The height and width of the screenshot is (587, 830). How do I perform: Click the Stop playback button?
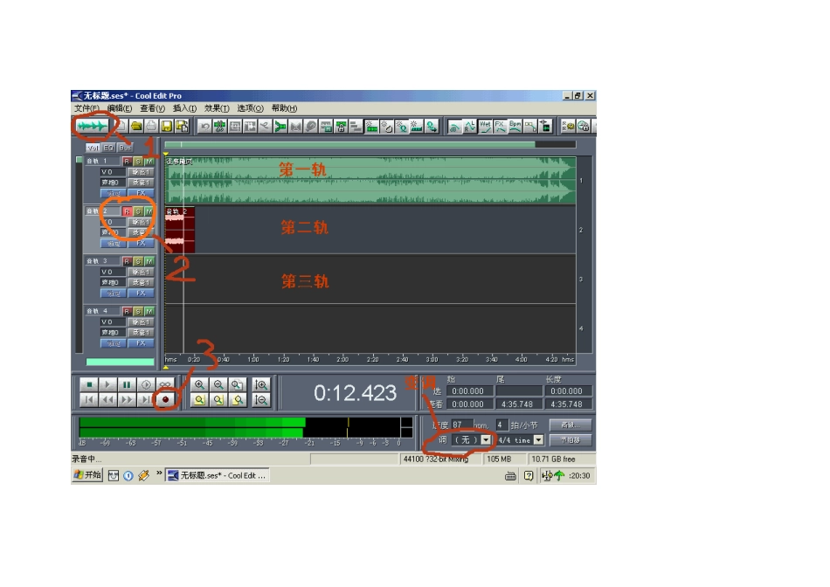pos(89,385)
